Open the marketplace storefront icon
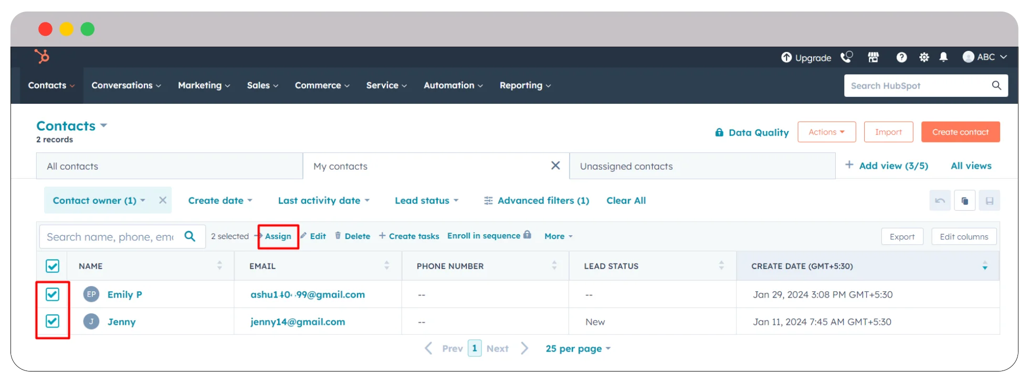The image size is (1029, 382). 873,57
